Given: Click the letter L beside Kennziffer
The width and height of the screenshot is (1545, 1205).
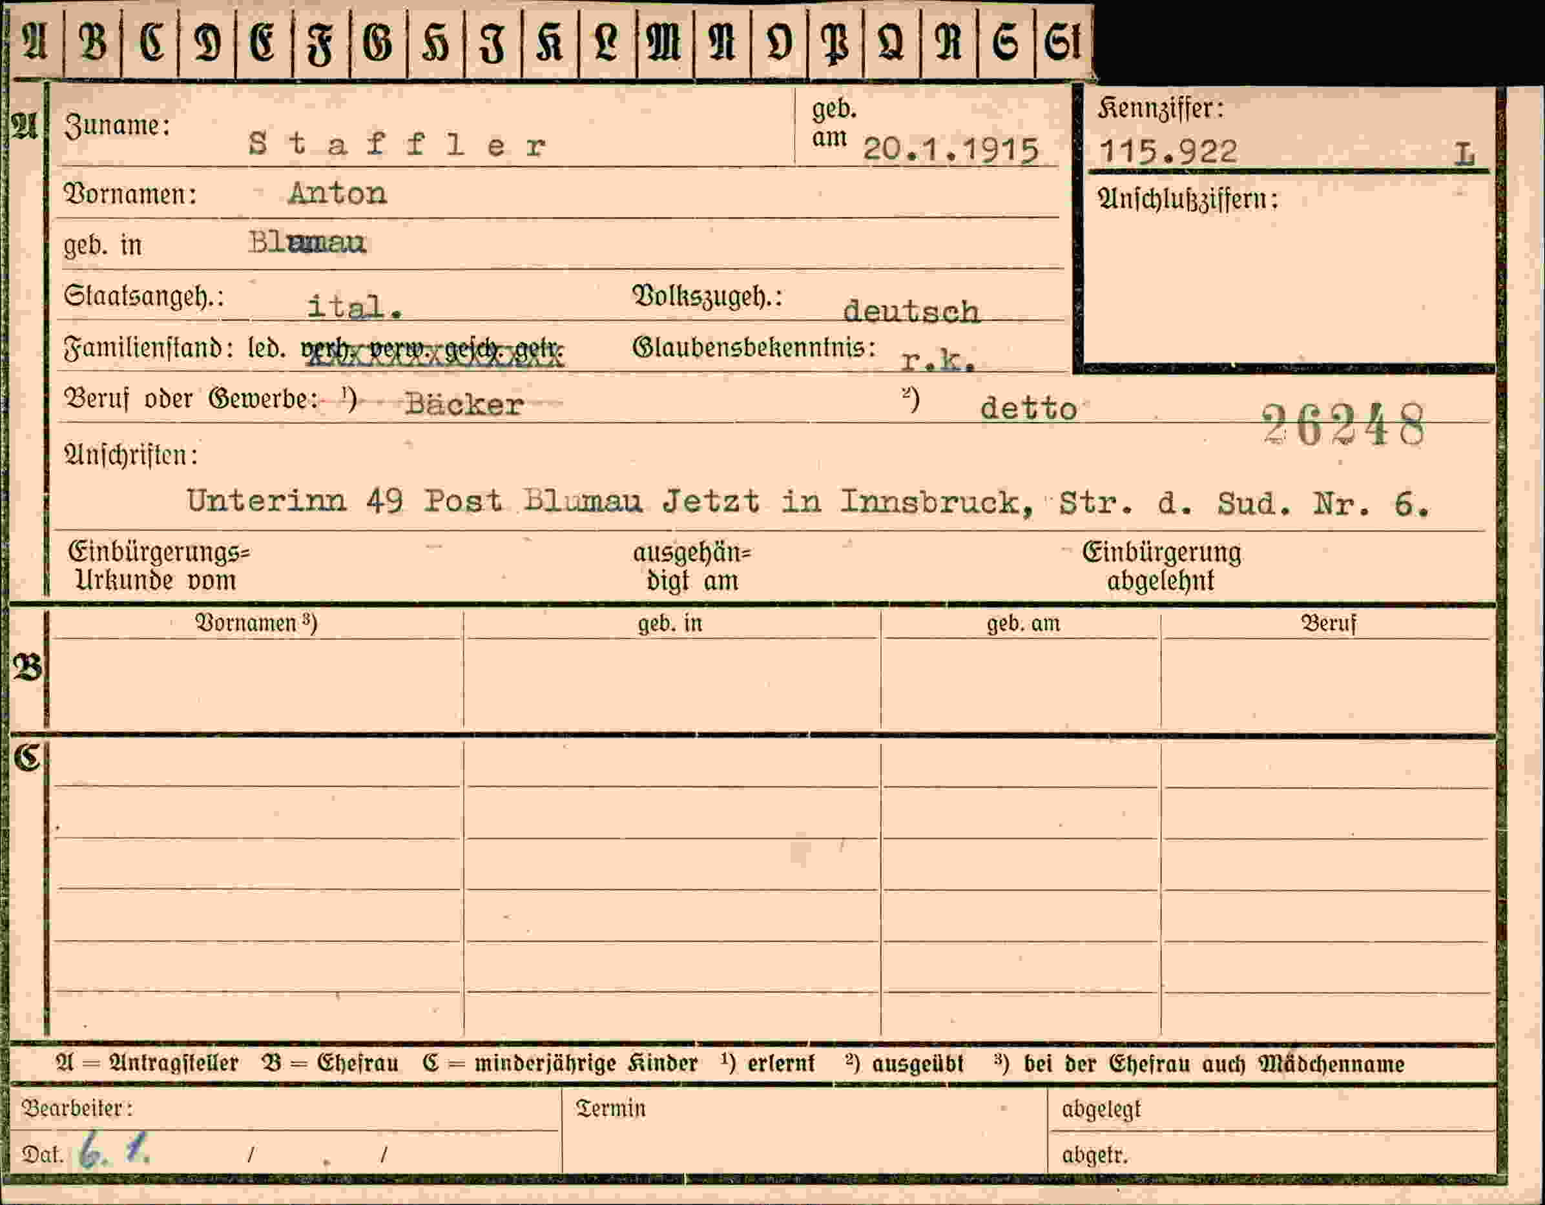Looking at the screenshot, I should tap(1464, 154).
